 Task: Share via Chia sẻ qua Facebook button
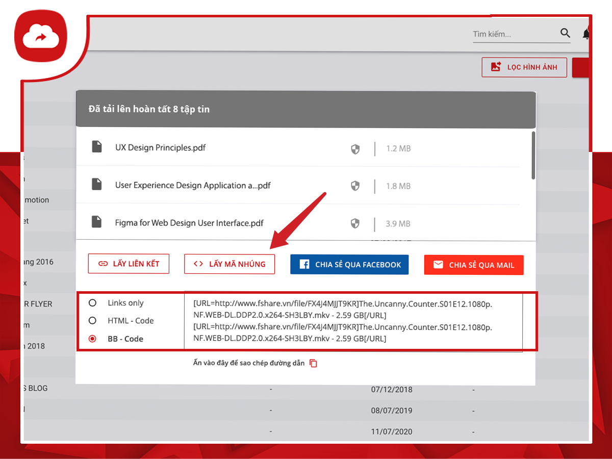pyautogui.click(x=349, y=265)
